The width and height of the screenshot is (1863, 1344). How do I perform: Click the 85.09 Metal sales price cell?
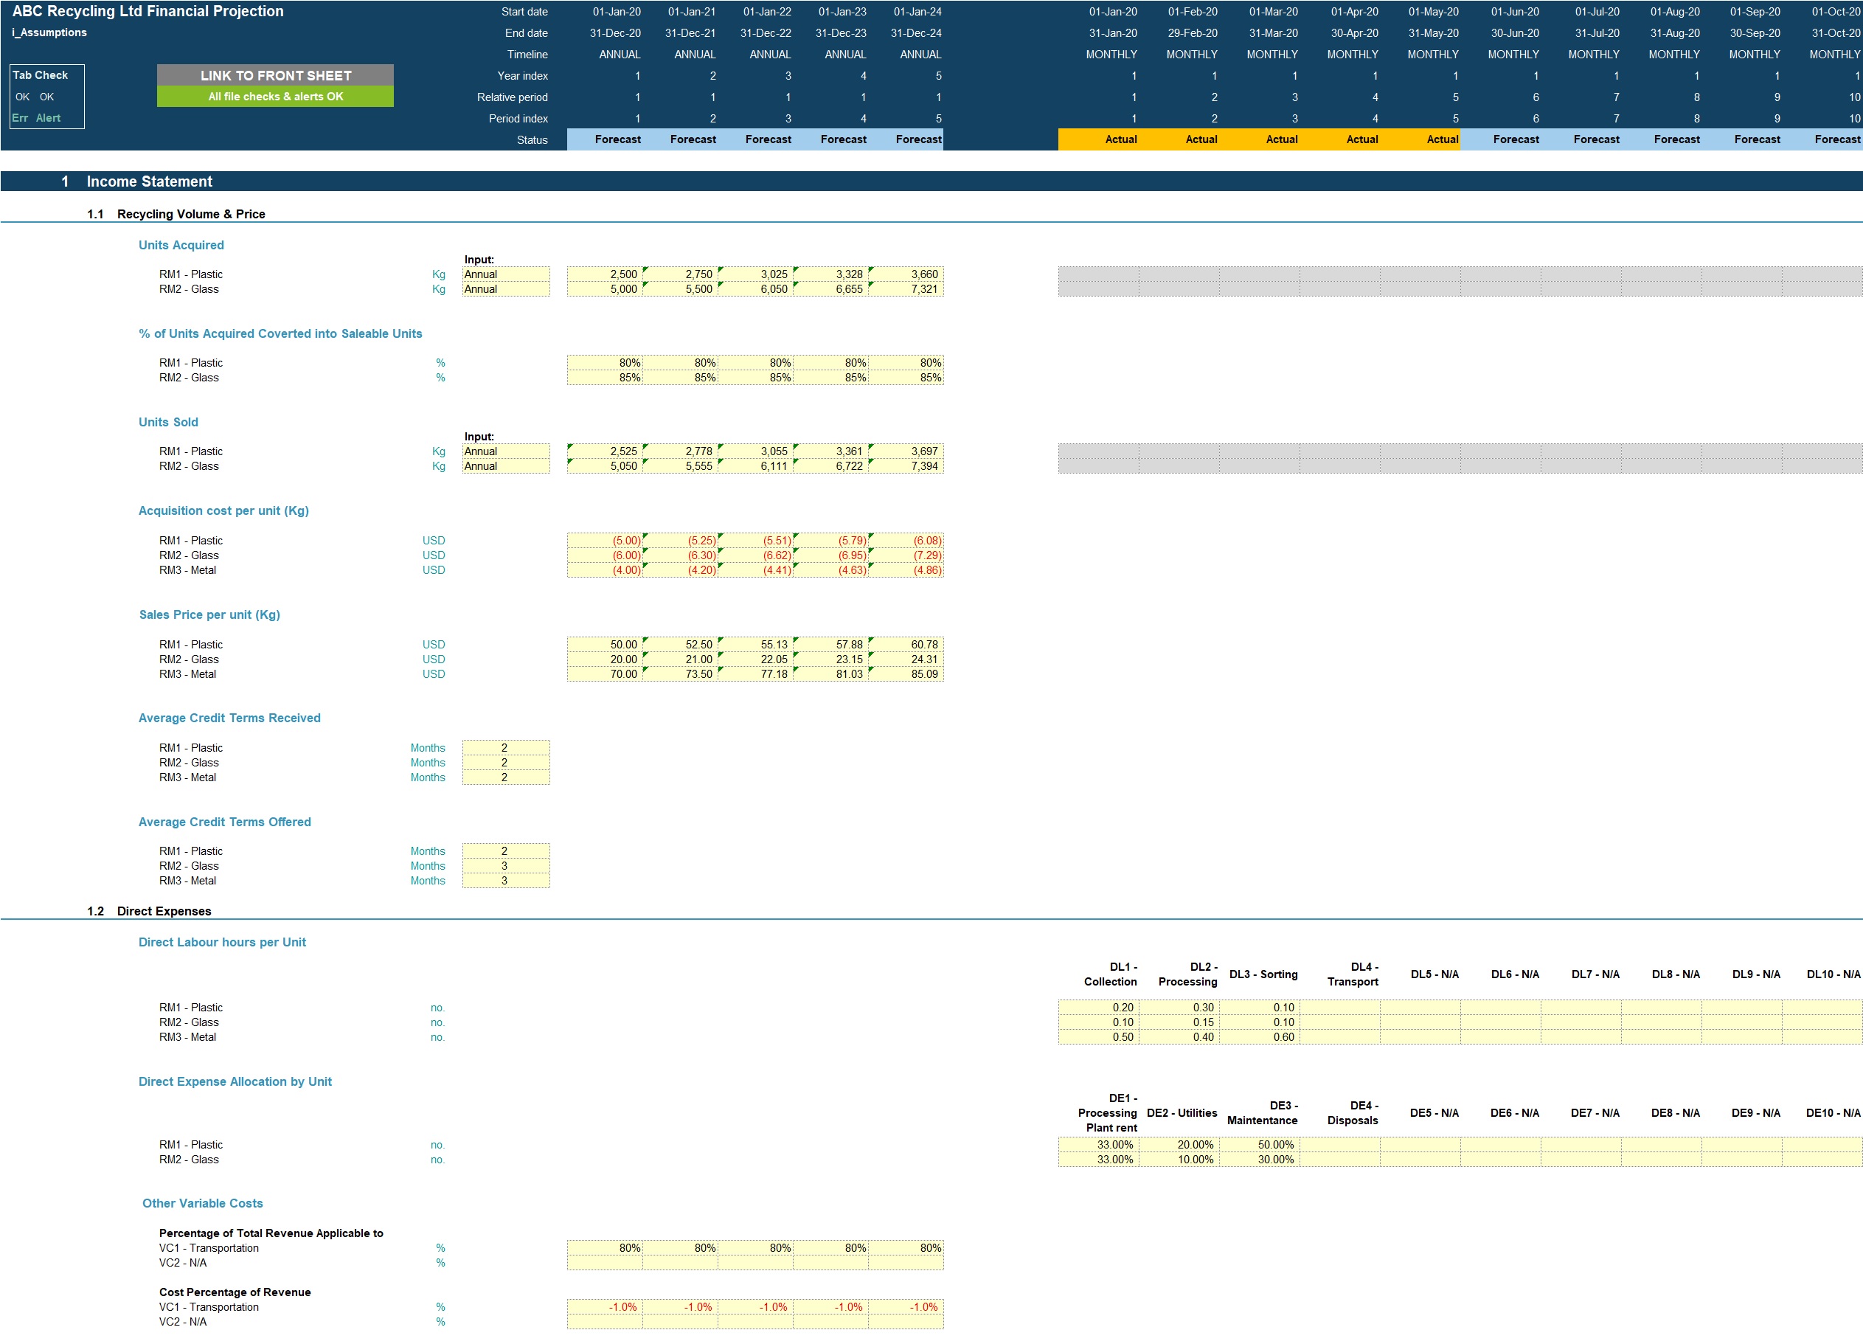click(x=906, y=673)
